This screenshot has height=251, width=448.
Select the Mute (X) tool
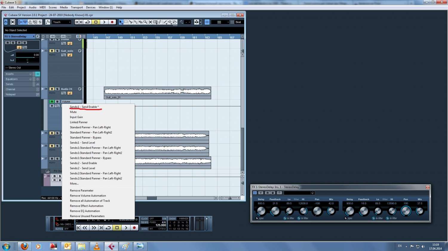pyautogui.click(x=150, y=22)
